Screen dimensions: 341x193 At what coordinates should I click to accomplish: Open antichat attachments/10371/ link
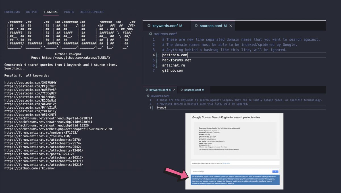point(44,161)
